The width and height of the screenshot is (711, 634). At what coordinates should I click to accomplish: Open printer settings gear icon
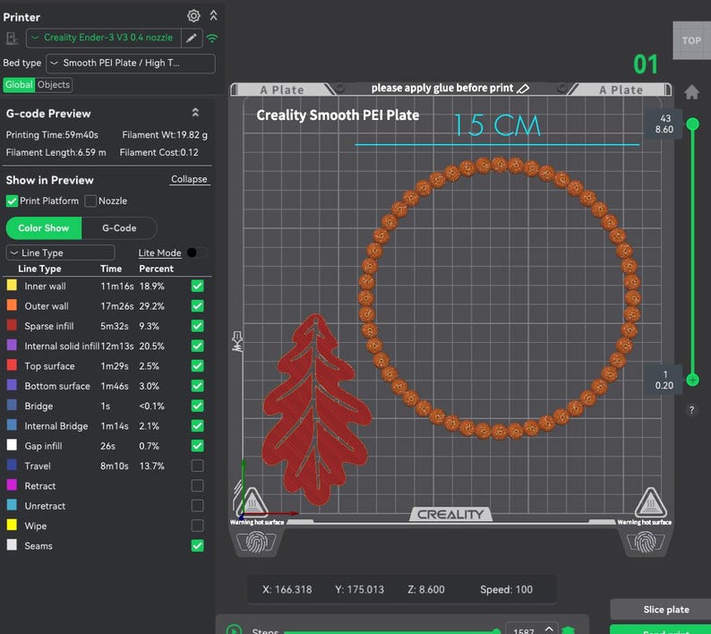(193, 16)
